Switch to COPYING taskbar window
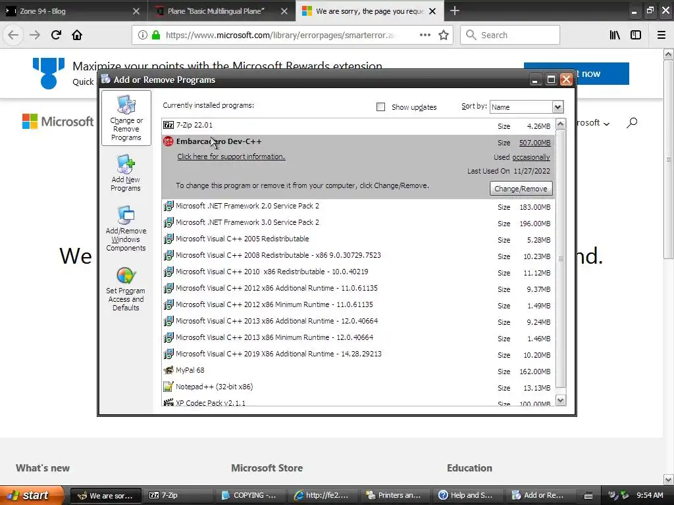The image size is (674, 505). click(251, 495)
